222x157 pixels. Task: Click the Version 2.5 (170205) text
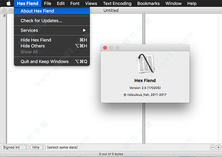(x=145, y=88)
